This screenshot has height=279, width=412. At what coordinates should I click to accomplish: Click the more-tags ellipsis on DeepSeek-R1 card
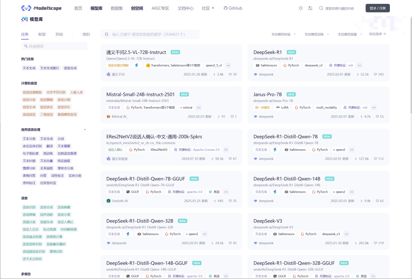(x=359, y=65)
